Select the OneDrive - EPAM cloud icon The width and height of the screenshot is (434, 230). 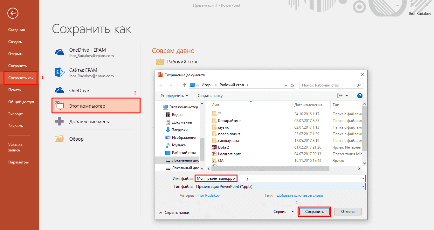point(60,52)
